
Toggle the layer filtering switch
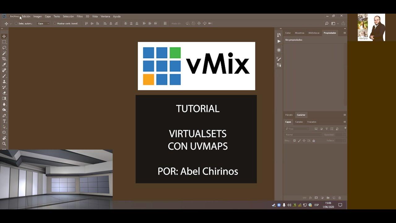[345, 128]
